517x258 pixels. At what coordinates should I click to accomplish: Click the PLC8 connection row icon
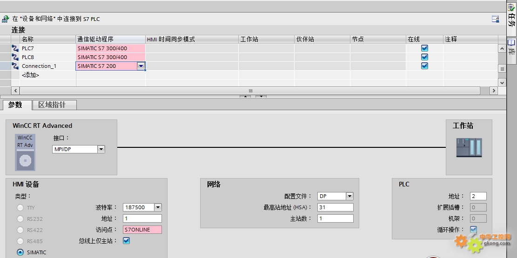click(x=15, y=57)
